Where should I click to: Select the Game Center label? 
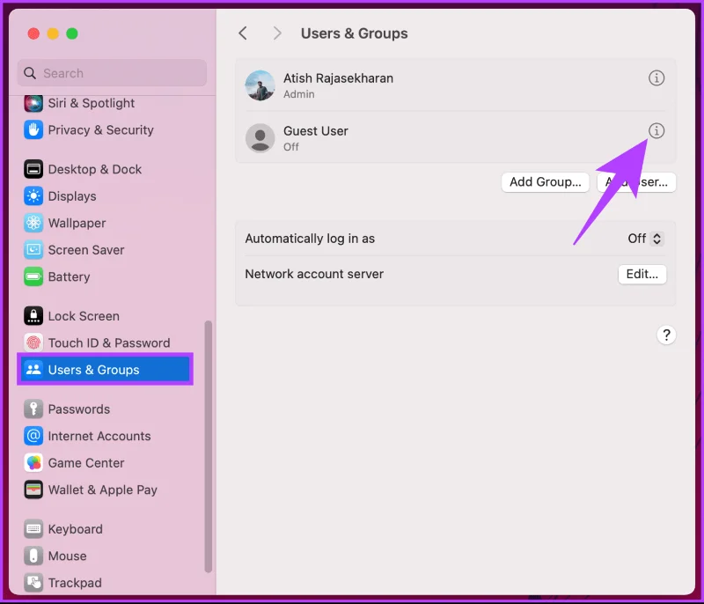point(86,463)
